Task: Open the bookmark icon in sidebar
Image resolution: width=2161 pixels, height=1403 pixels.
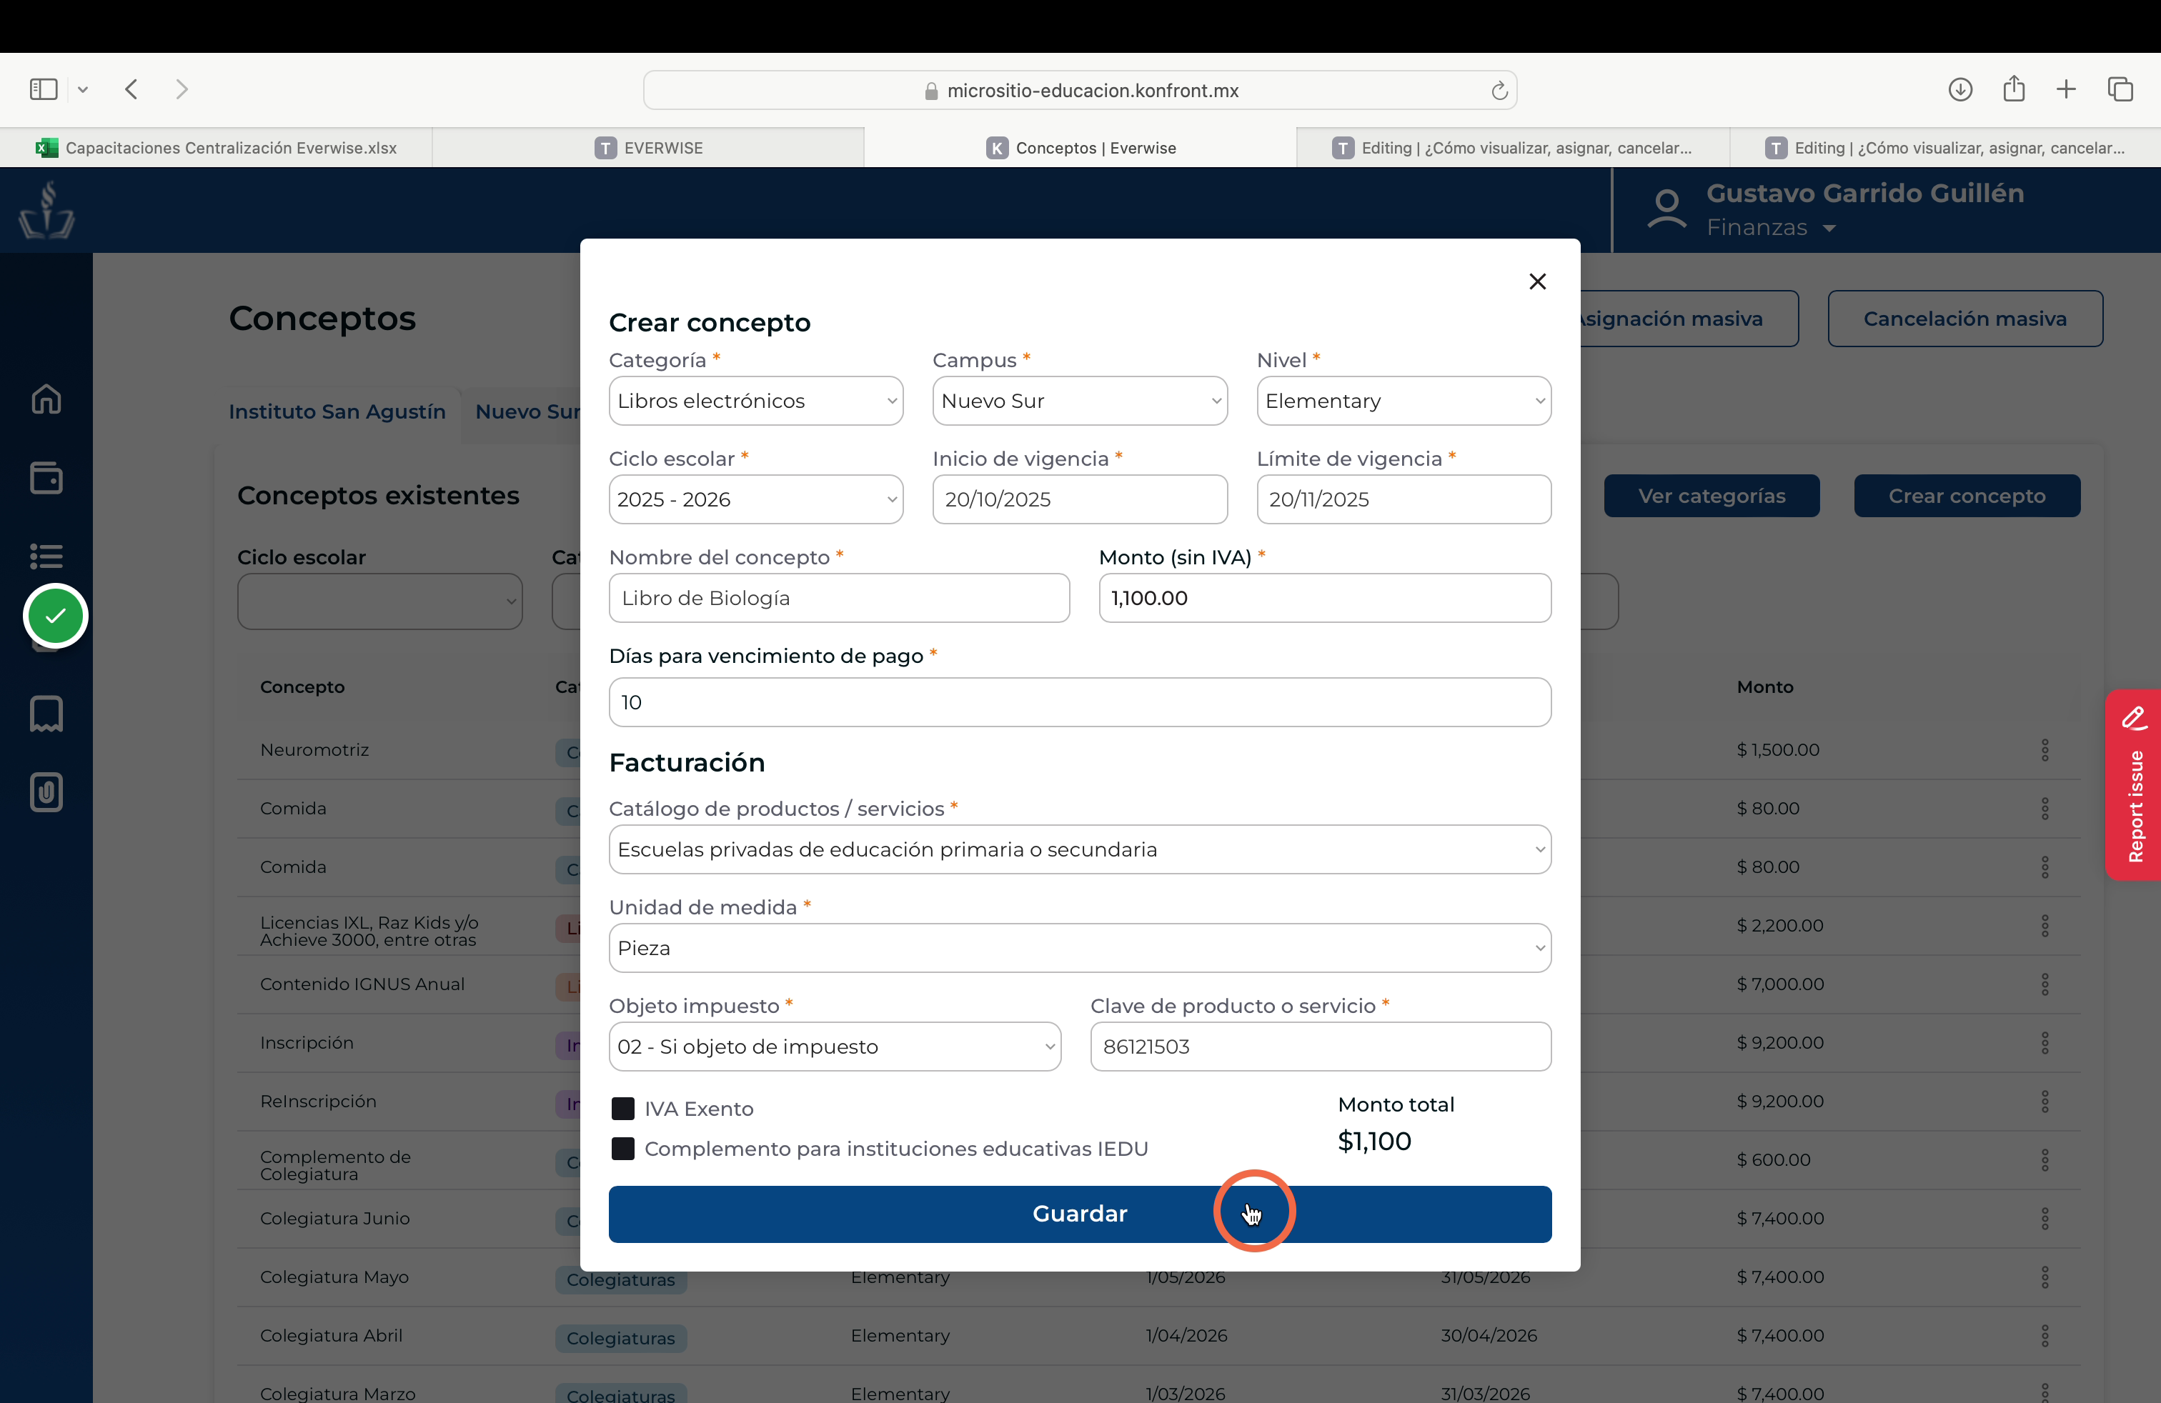Action: click(46, 714)
